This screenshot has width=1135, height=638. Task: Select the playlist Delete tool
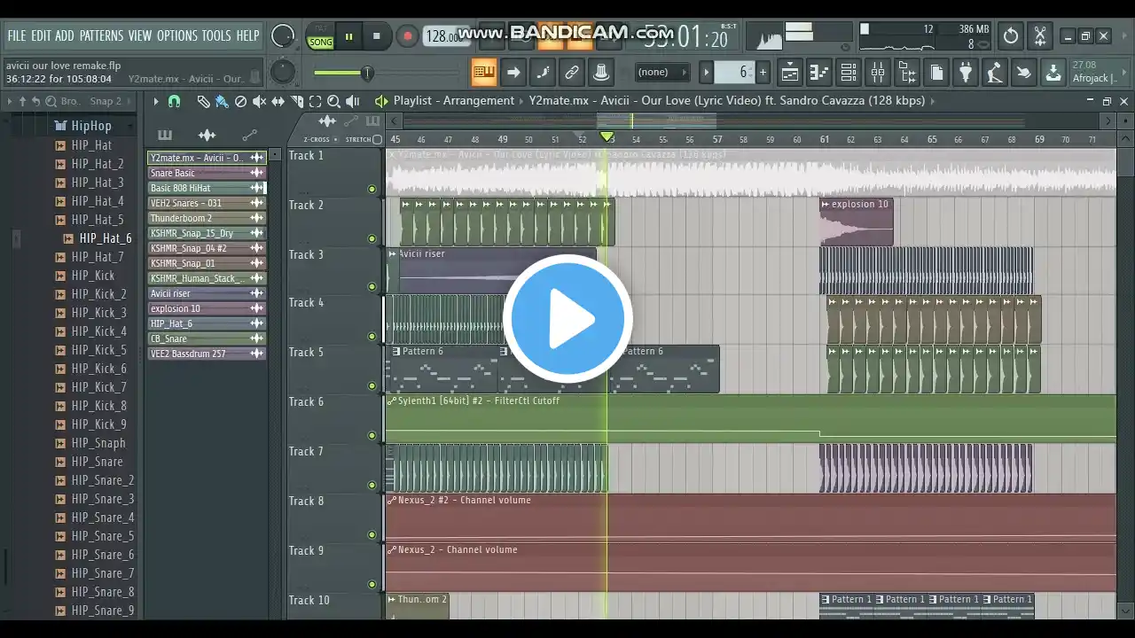point(240,101)
